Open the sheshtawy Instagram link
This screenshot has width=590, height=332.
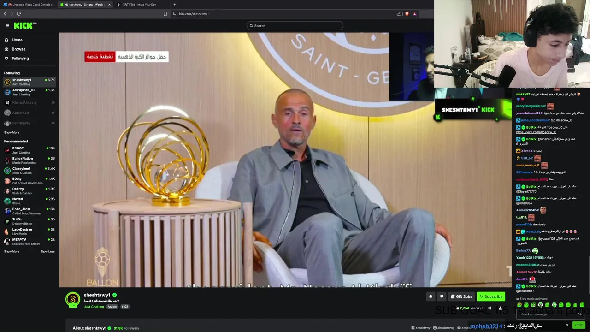click(x=444, y=328)
